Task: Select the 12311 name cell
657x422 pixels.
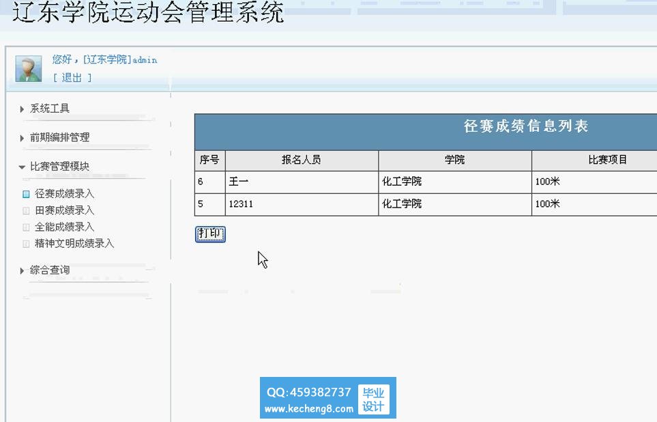Action: tap(302, 204)
